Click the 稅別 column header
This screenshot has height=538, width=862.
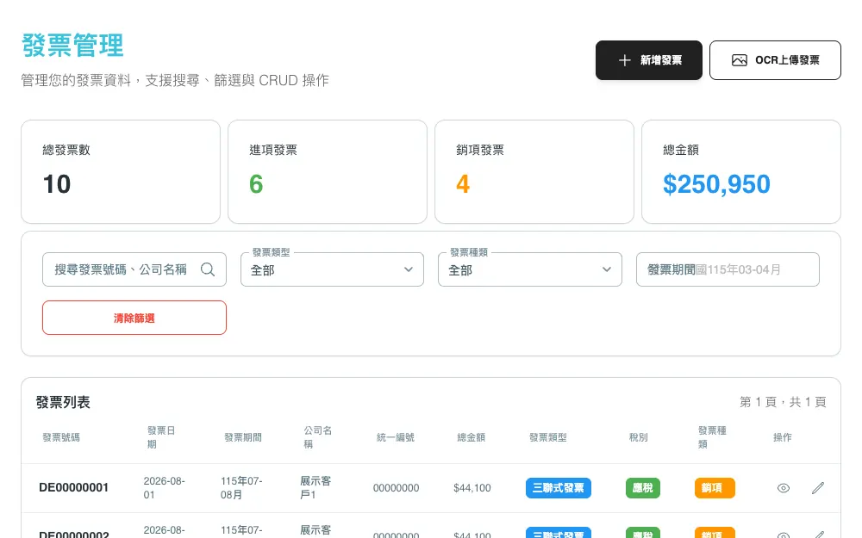[638, 437]
